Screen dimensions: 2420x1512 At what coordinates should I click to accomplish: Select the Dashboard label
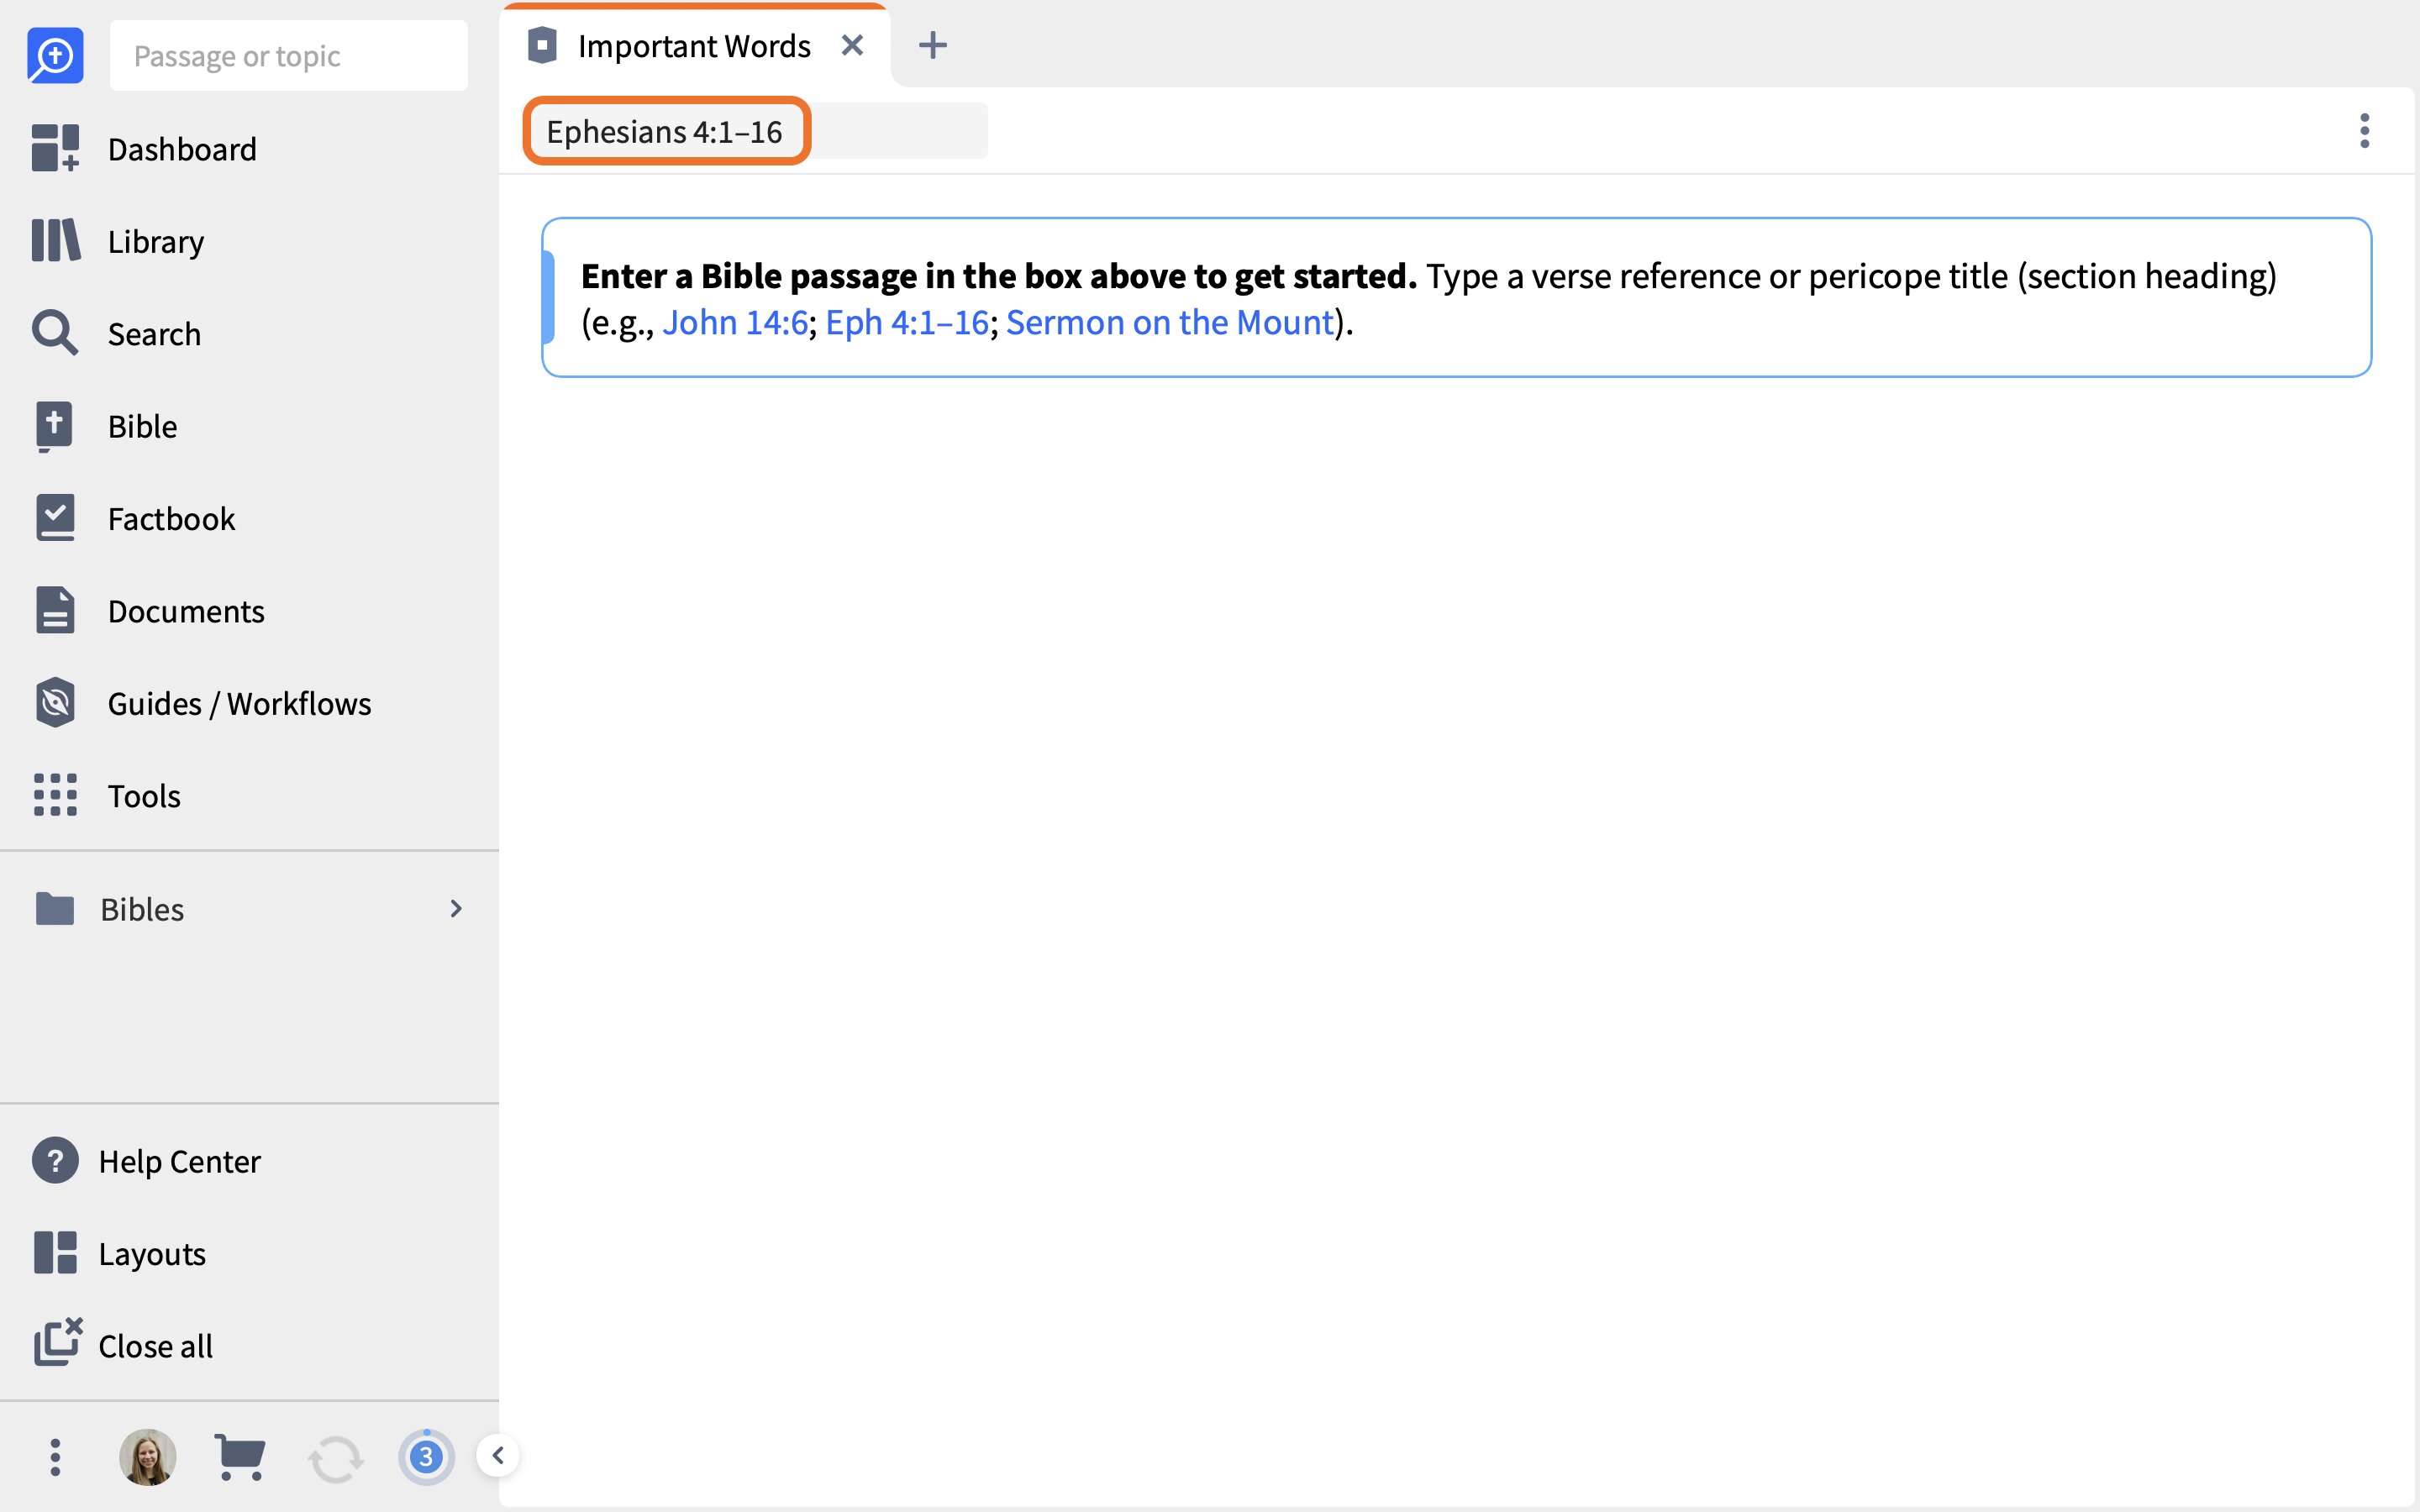182,149
